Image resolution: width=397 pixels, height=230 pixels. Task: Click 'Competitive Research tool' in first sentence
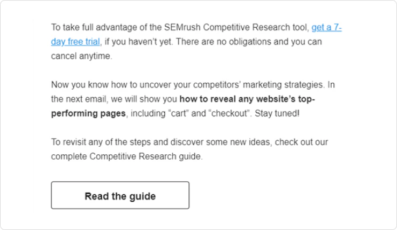click(x=255, y=27)
